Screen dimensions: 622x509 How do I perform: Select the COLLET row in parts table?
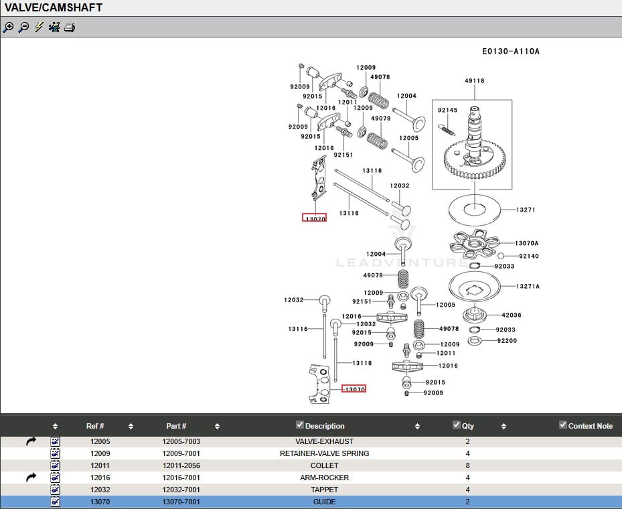(x=324, y=465)
